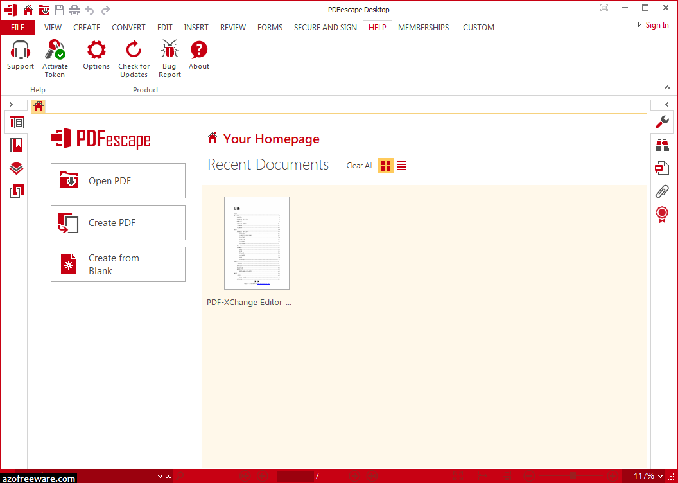
Task: Select the home document tab
Action: [39, 106]
